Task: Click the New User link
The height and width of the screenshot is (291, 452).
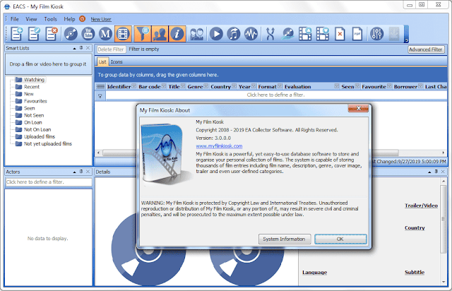Action: point(101,19)
